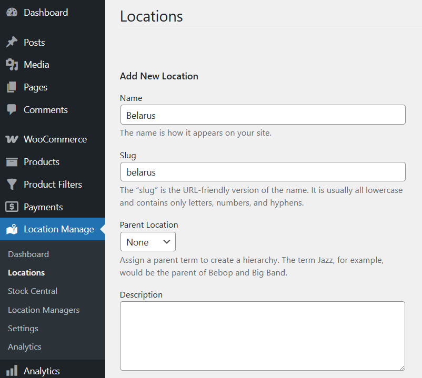Open the Analytics submenu link under Settings
422x378 pixels.
25,346
